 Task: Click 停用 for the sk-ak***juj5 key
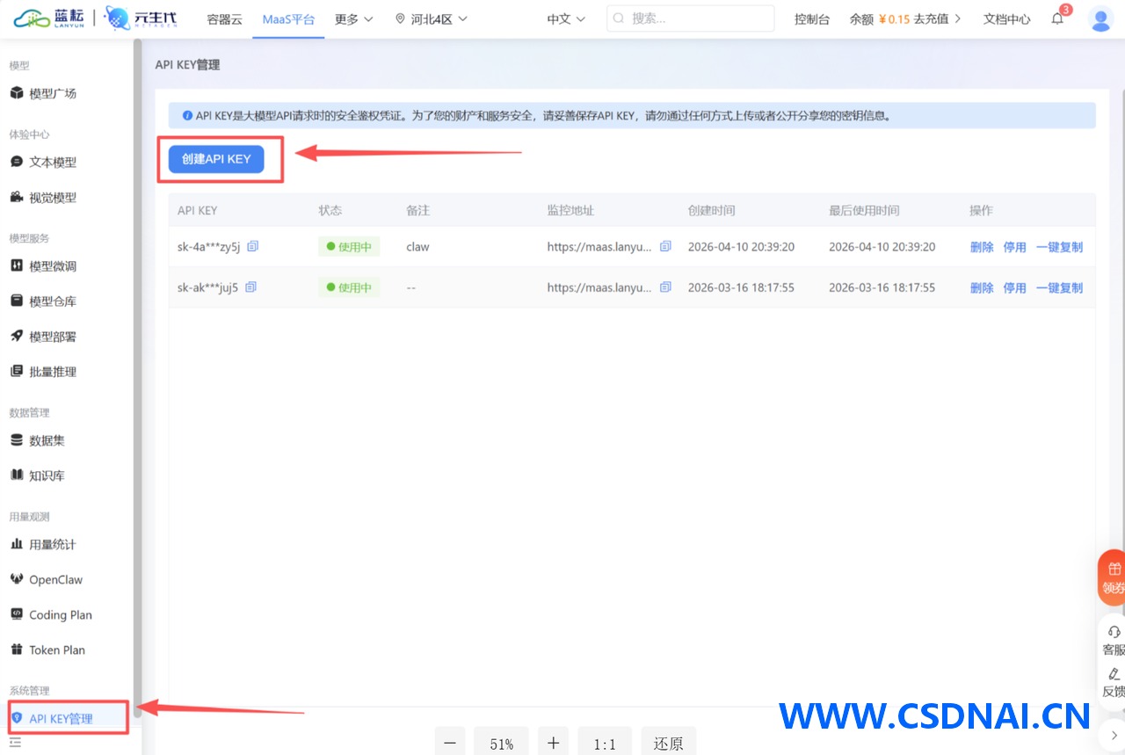coord(1015,287)
